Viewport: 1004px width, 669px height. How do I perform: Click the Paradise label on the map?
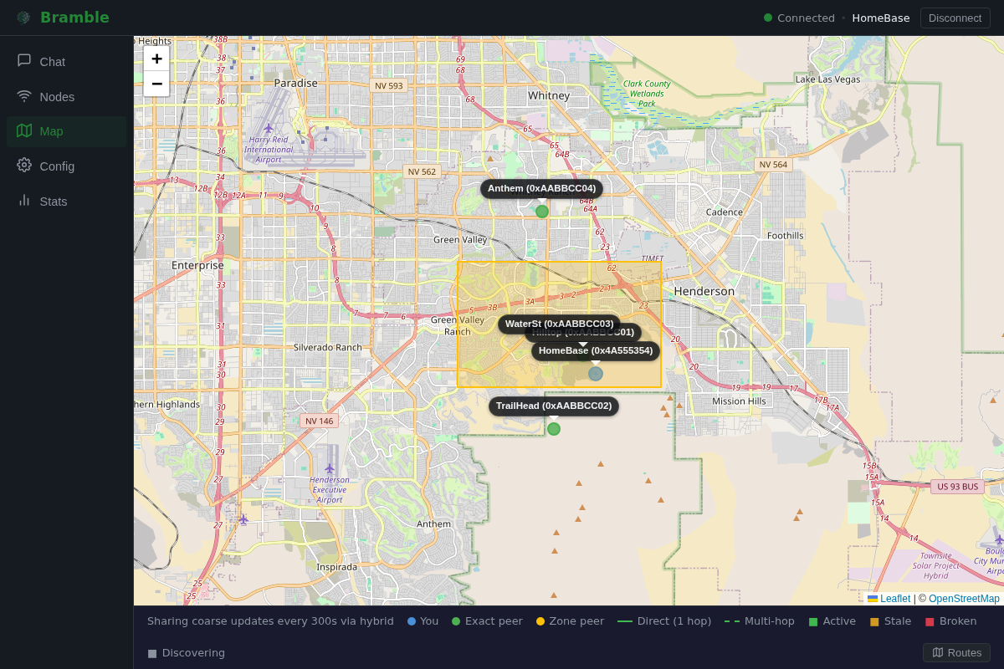coord(296,83)
